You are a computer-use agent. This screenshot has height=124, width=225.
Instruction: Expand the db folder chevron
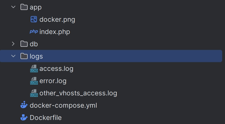coord(13,44)
